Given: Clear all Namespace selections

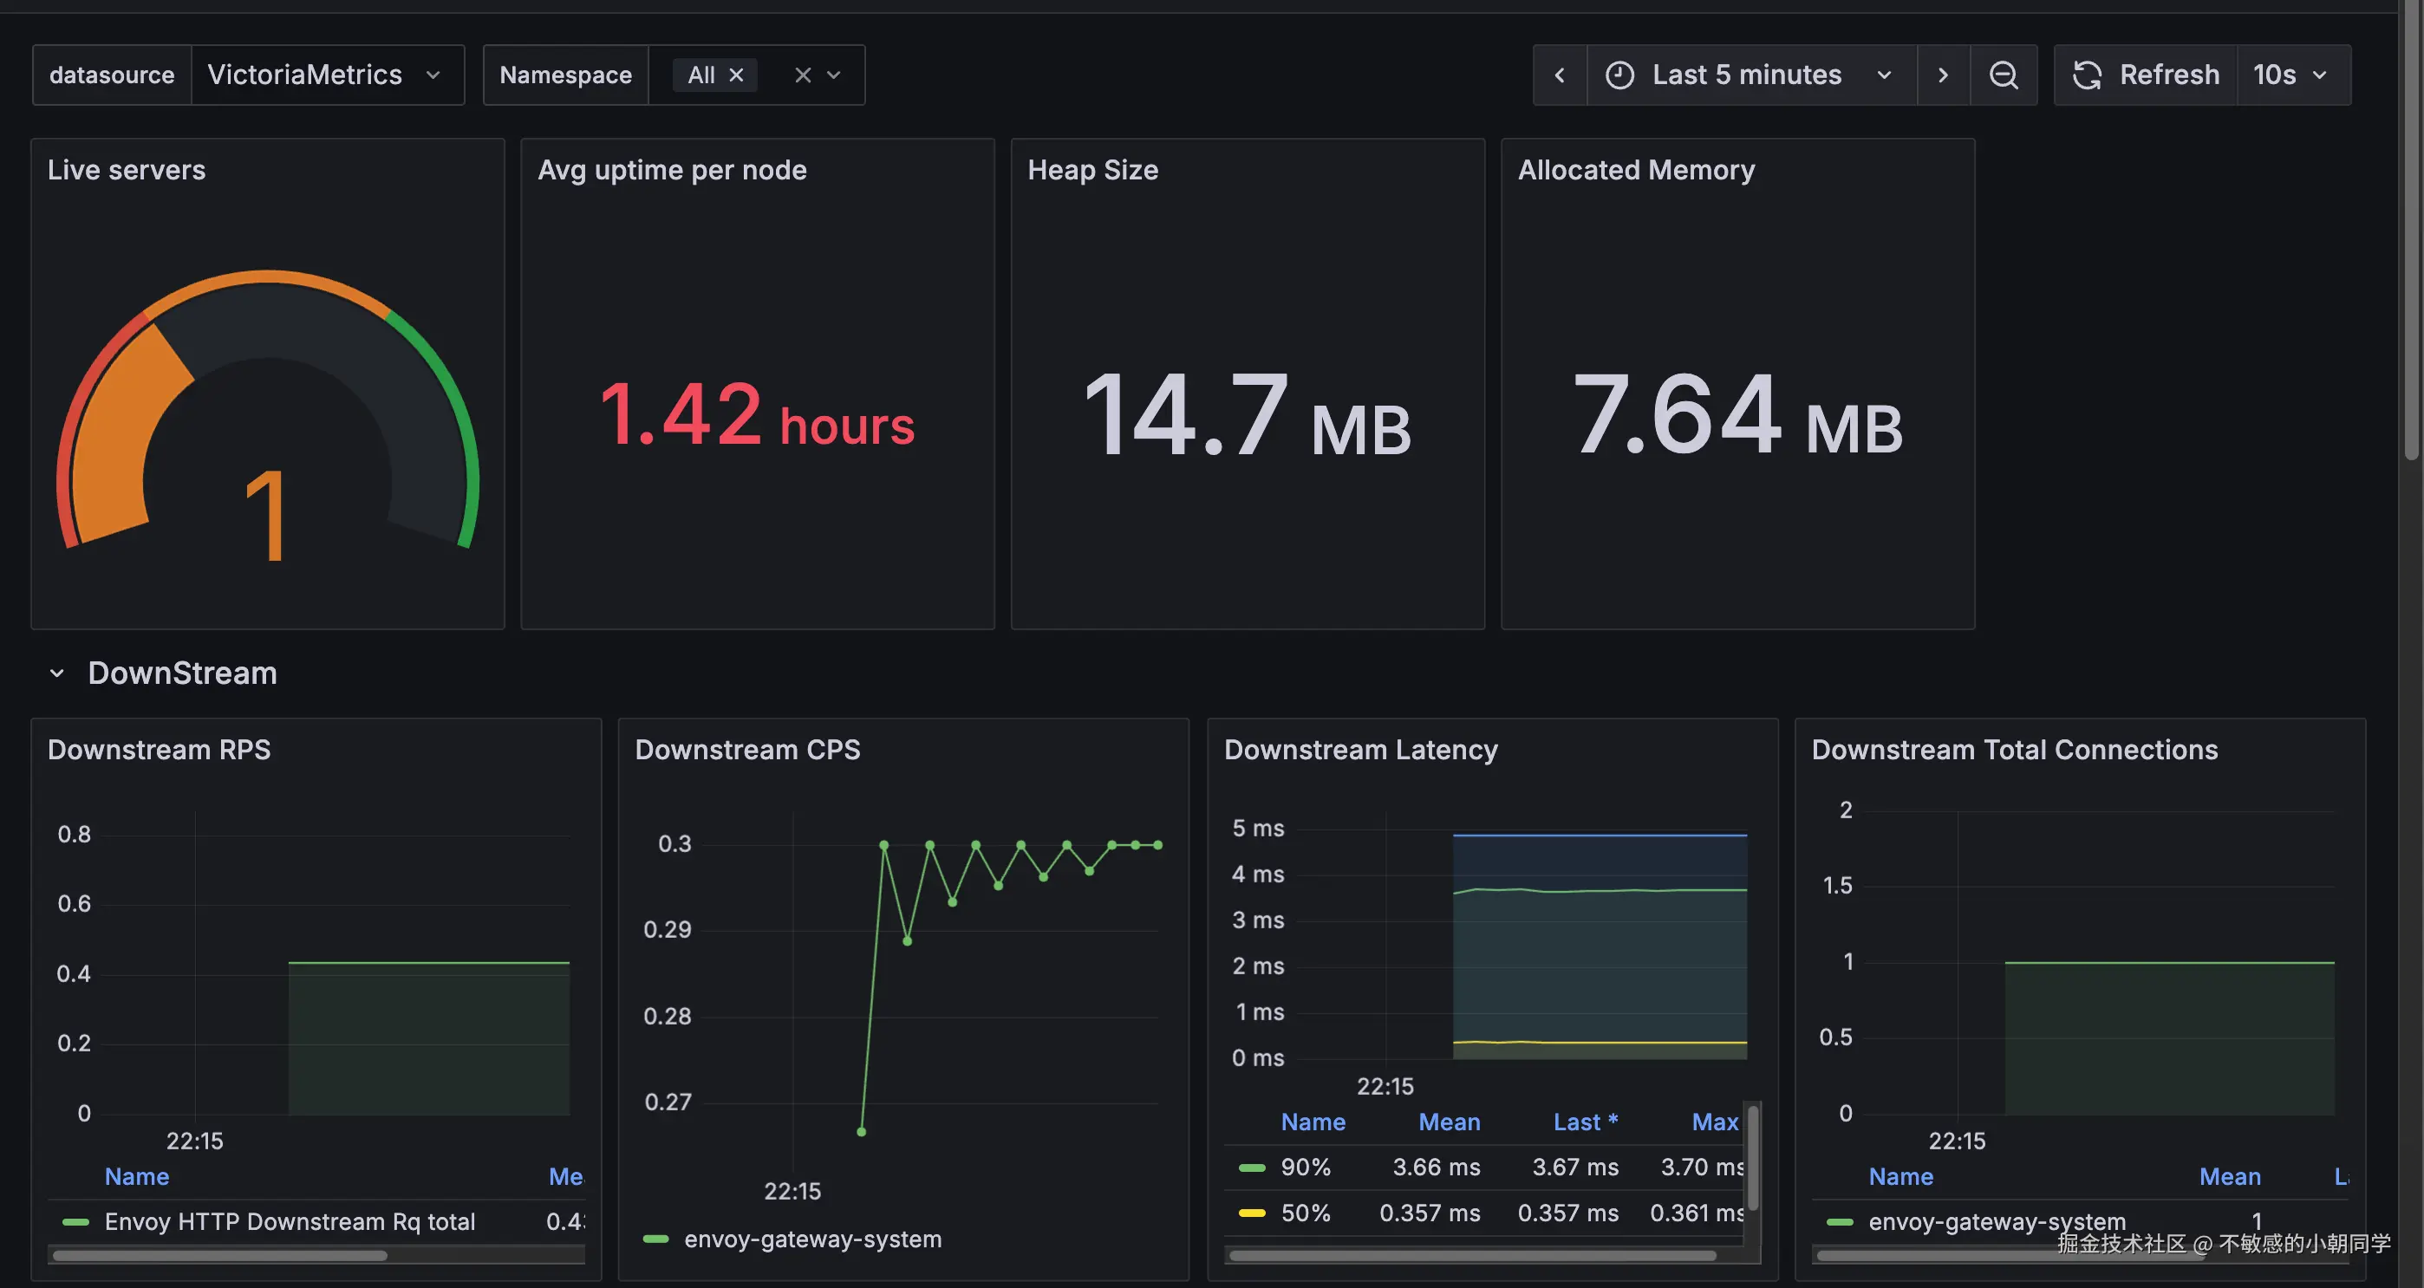Looking at the screenshot, I should (x=803, y=75).
